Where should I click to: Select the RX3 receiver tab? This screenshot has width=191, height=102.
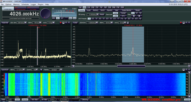coord(33,8)
